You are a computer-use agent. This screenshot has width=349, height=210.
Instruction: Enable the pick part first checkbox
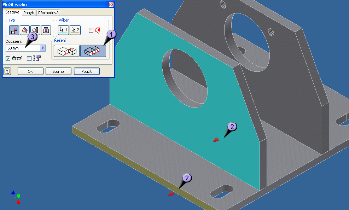(x=91, y=30)
